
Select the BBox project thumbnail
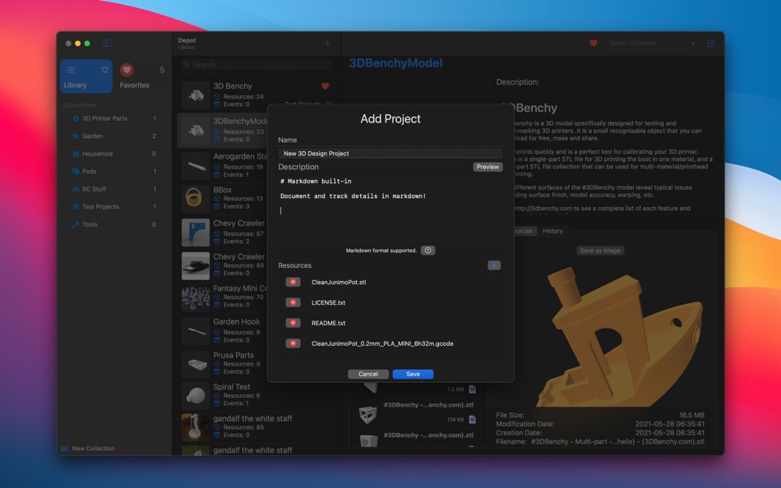[x=196, y=199]
